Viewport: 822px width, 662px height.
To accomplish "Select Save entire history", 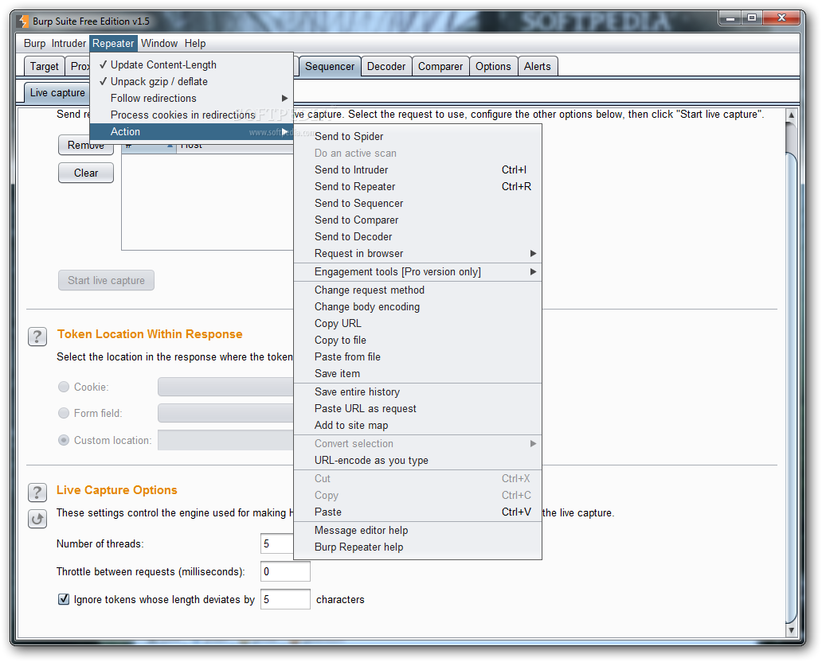I will (x=417, y=392).
